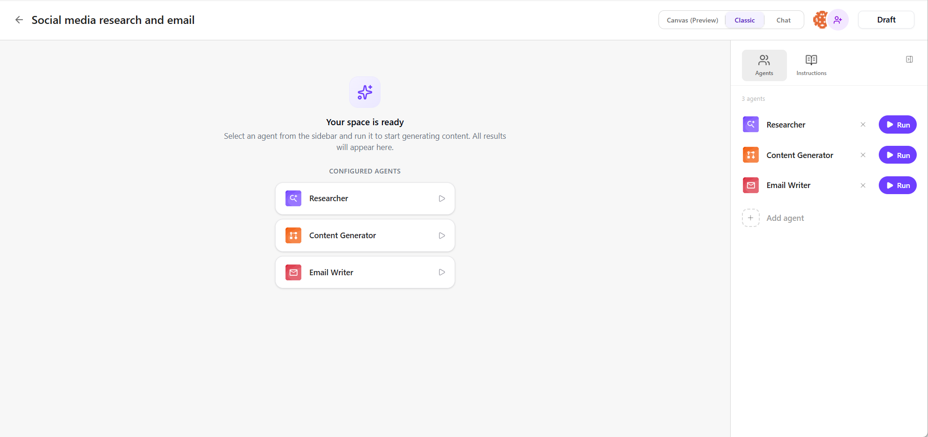
Task: Click the Email Writer icon in the sidebar
Action: pyautogui.click(x=751, y=185)
